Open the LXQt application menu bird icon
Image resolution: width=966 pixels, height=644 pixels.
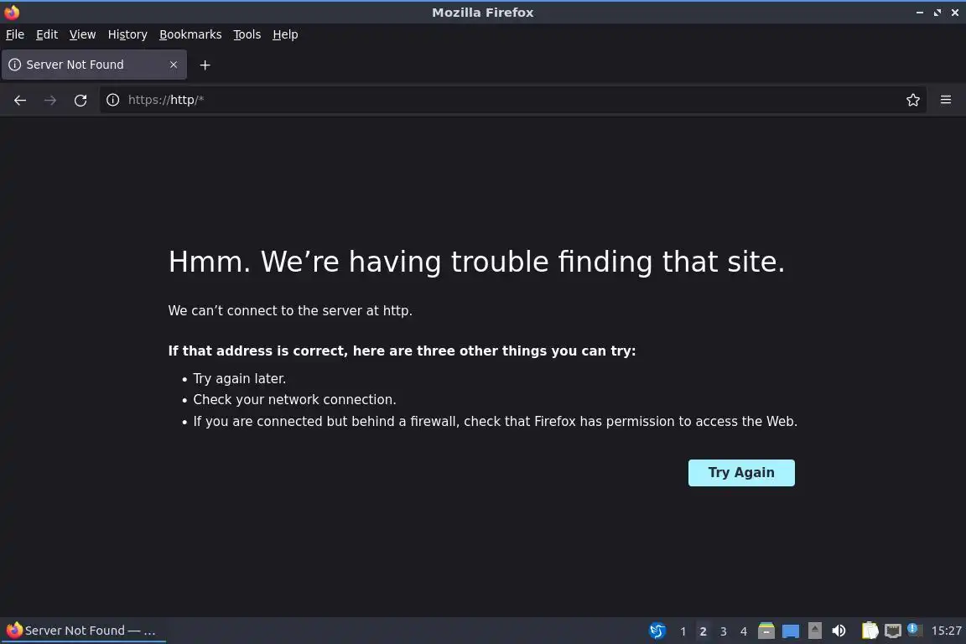click(657, 631)
